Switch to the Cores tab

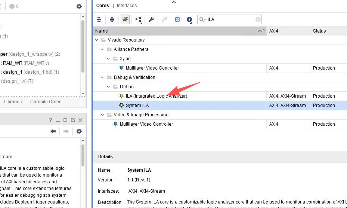(102, 6)
